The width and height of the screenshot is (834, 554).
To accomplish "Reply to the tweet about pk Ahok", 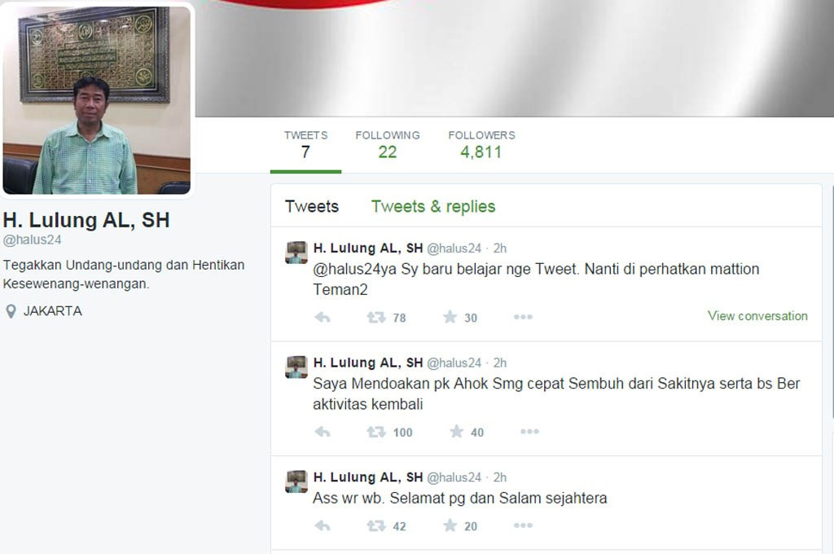I will (x=323, y=432).
